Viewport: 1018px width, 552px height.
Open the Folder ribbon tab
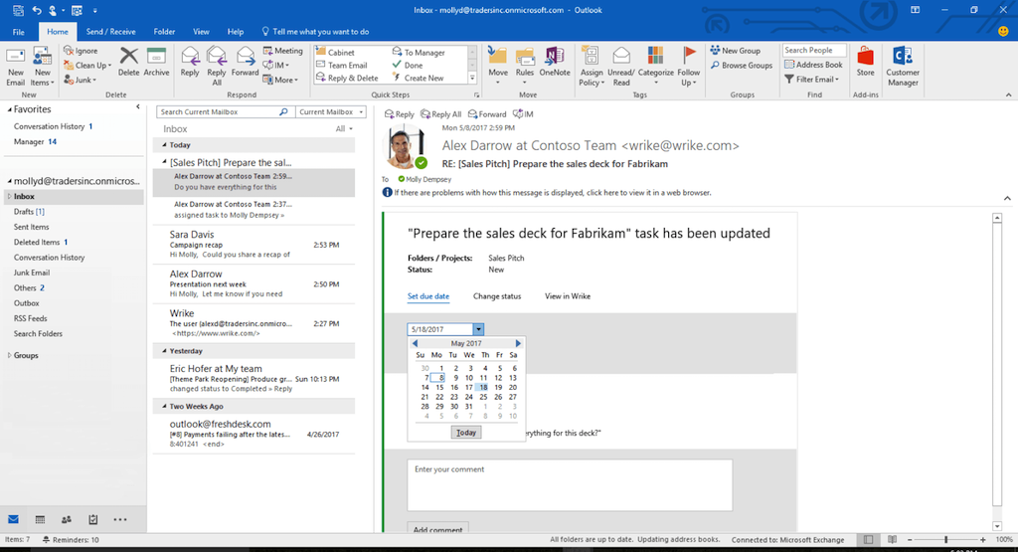click(x=164, y=31)
